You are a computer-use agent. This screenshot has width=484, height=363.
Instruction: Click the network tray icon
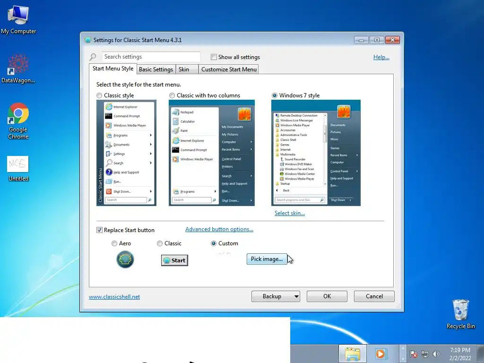(x=425, y=354)
